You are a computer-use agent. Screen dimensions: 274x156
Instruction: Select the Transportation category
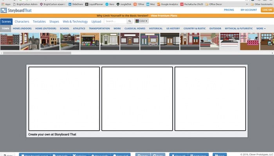99,28
